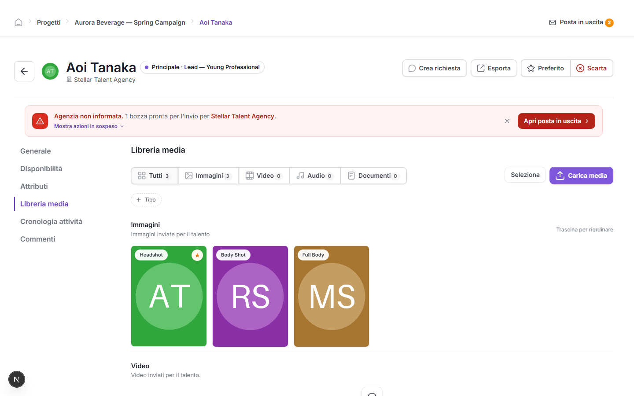Viewport: 634px width, 396px height.
Task: Click the Headshot label tag
Action: point(151,255)
